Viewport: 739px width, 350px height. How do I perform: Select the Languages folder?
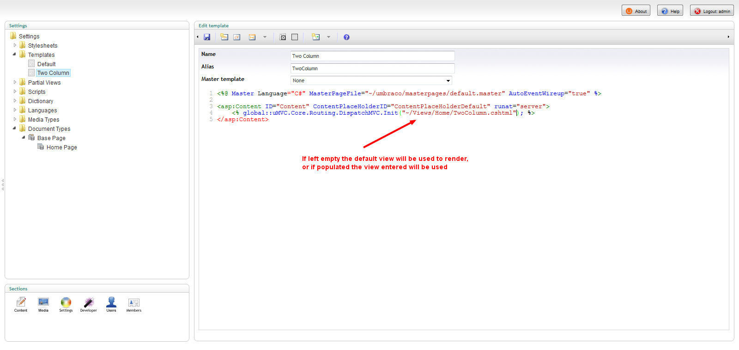[x=42, y=110]
